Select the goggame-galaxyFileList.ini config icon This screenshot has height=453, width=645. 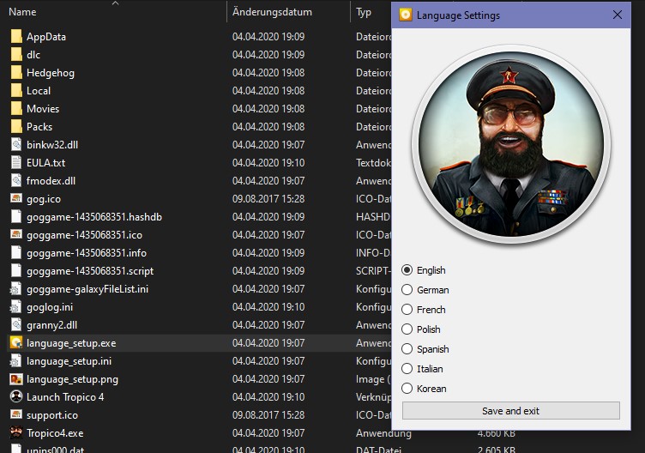click(16, 289)
